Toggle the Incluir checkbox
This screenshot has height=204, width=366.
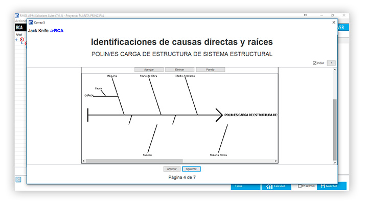point(314,63)
